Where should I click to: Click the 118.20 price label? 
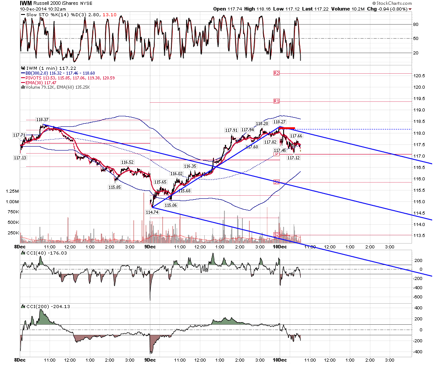[x=262, y=124]
